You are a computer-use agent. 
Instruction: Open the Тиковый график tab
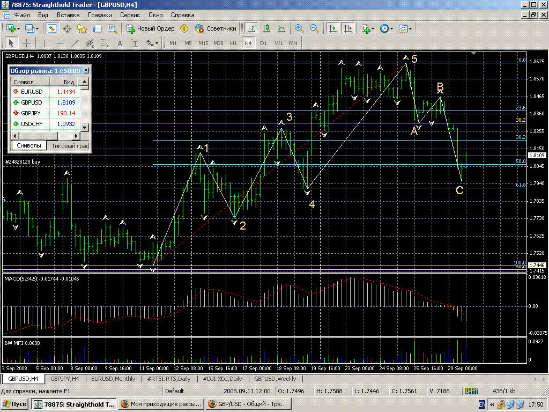(x=70, y=146)
